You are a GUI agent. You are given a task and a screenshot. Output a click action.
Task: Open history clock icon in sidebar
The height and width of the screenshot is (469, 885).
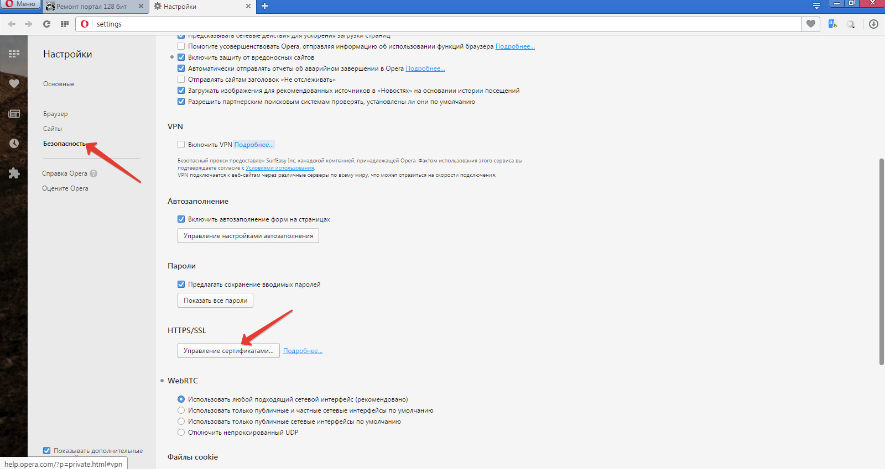pos(14,144)
